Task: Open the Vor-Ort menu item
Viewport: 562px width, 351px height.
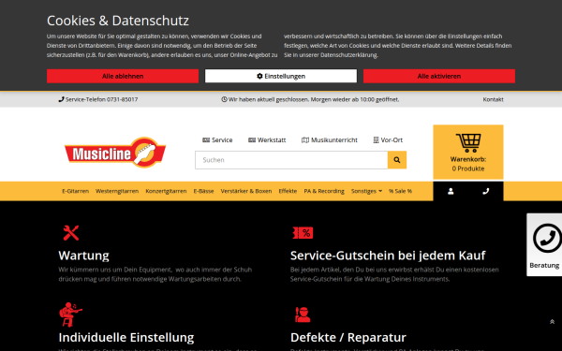Action: pyautogui.click(x=388, y=140)
